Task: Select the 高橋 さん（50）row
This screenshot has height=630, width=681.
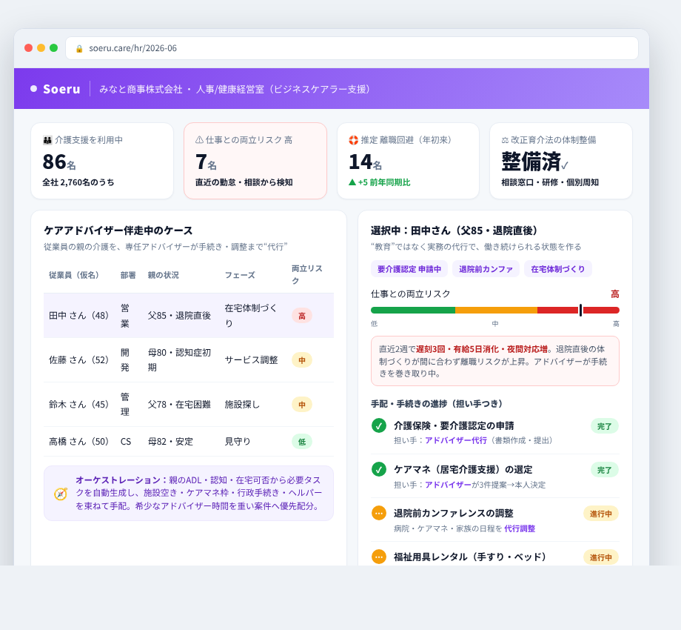Action: pos(189,441)
